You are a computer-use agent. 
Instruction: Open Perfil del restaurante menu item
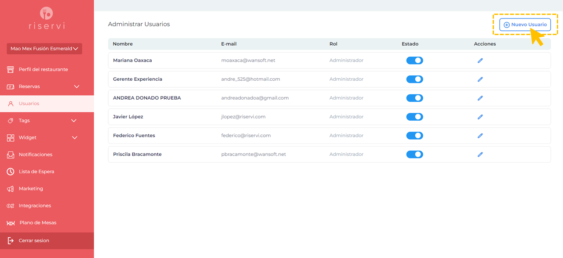47,69
